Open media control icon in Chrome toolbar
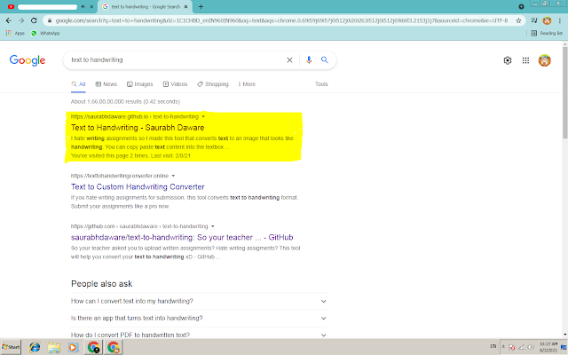The width and height of the screenshot is (568, 355). [534, 20]
